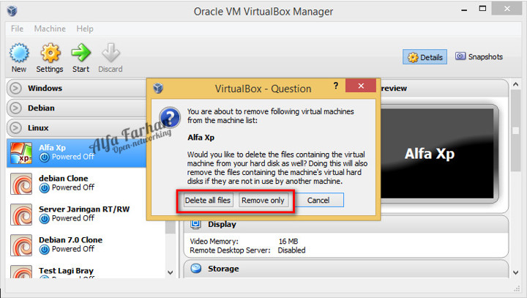Expand the Windows group
Image resolution: width=527 pixels, height=298 pixels.
tap(15, 88)
